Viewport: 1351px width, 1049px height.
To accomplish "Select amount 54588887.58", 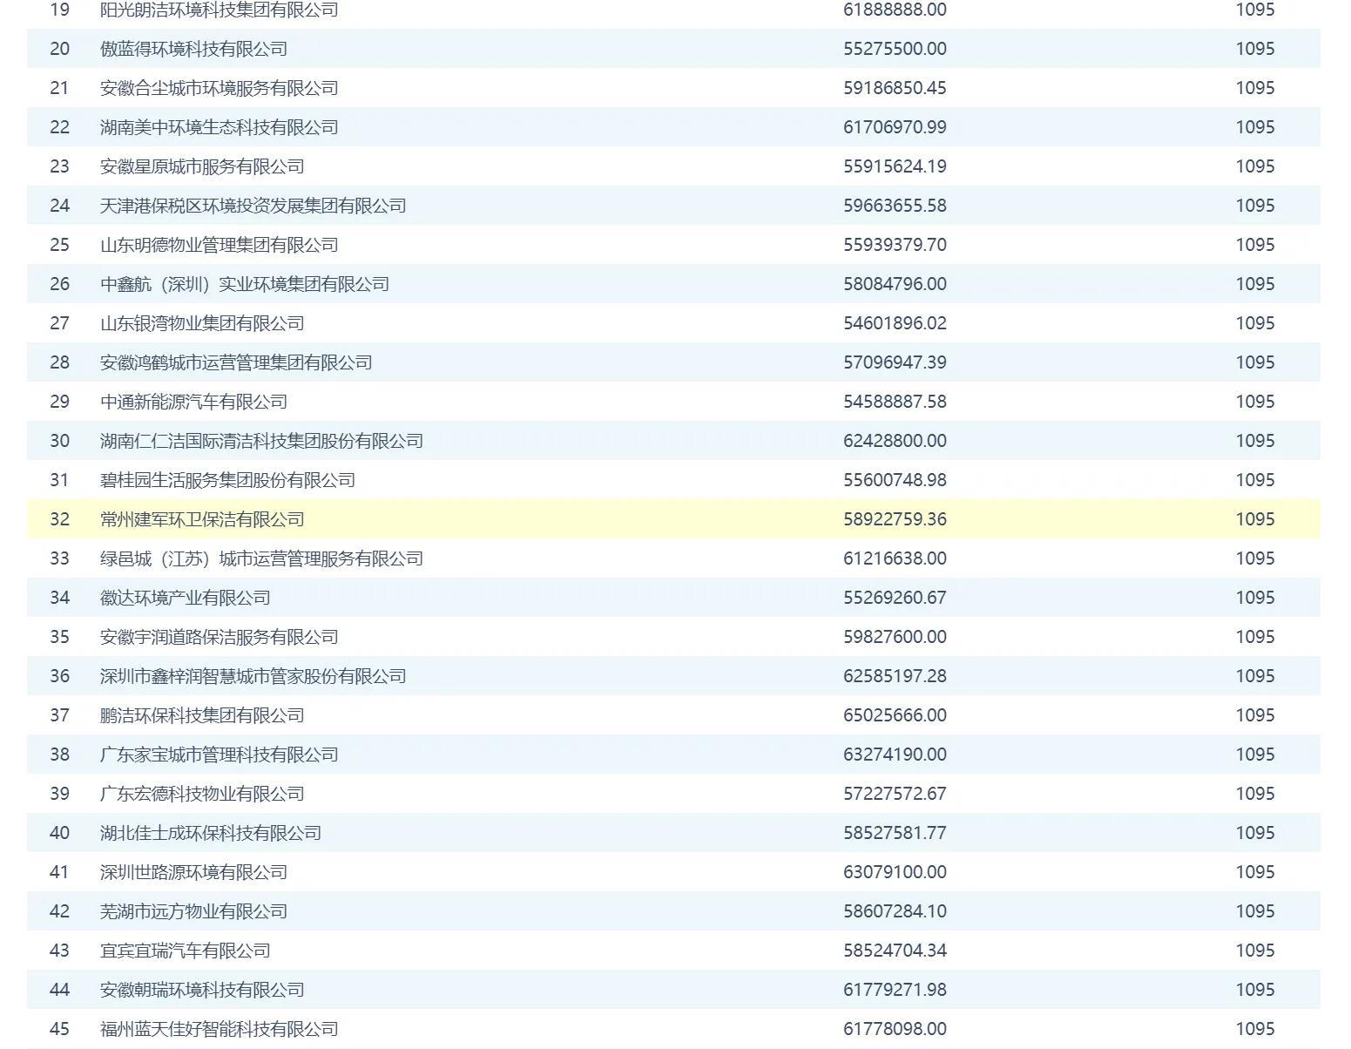I will pos(895,402).
